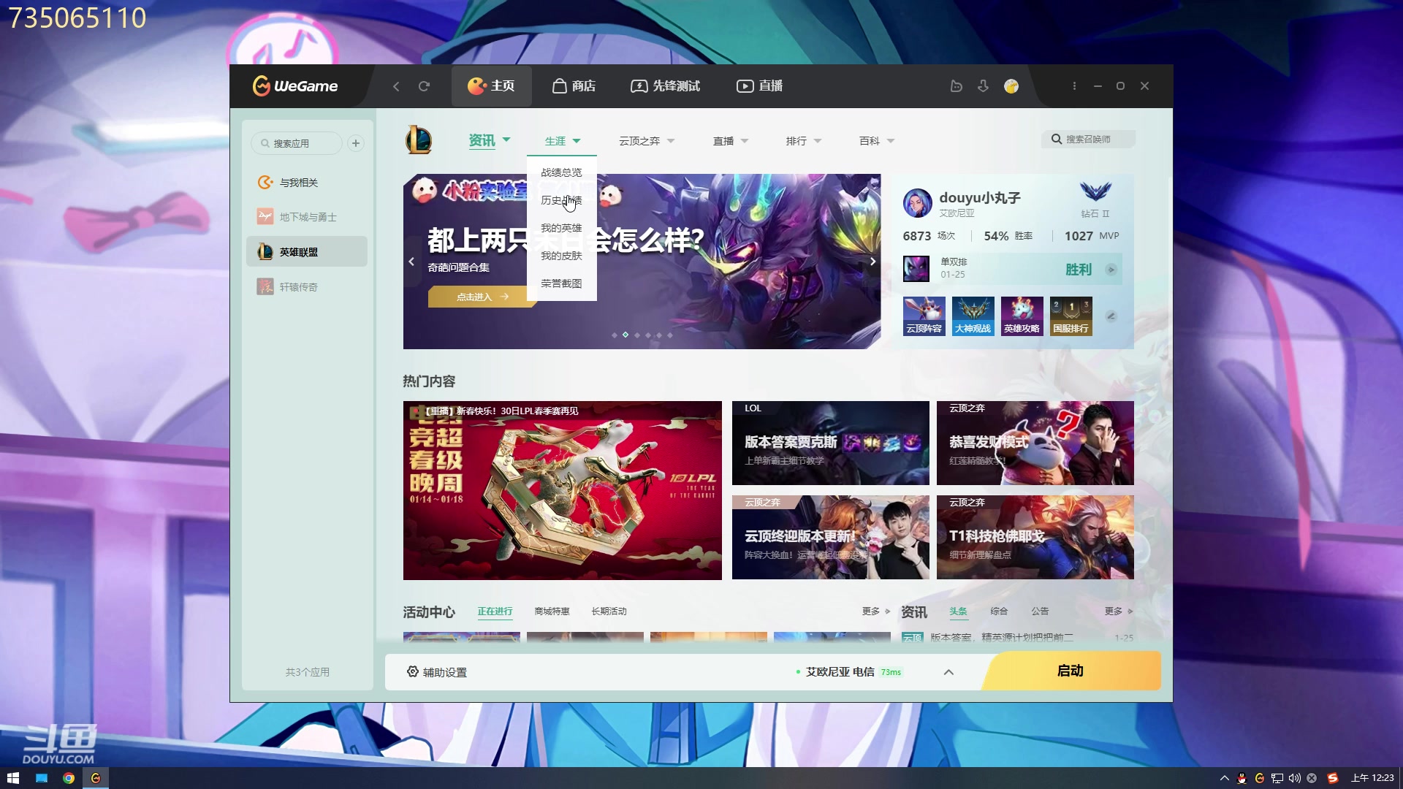Open the 胜利 match detail arrow
1403x789 pixels.
click(x=1111, y=270)
